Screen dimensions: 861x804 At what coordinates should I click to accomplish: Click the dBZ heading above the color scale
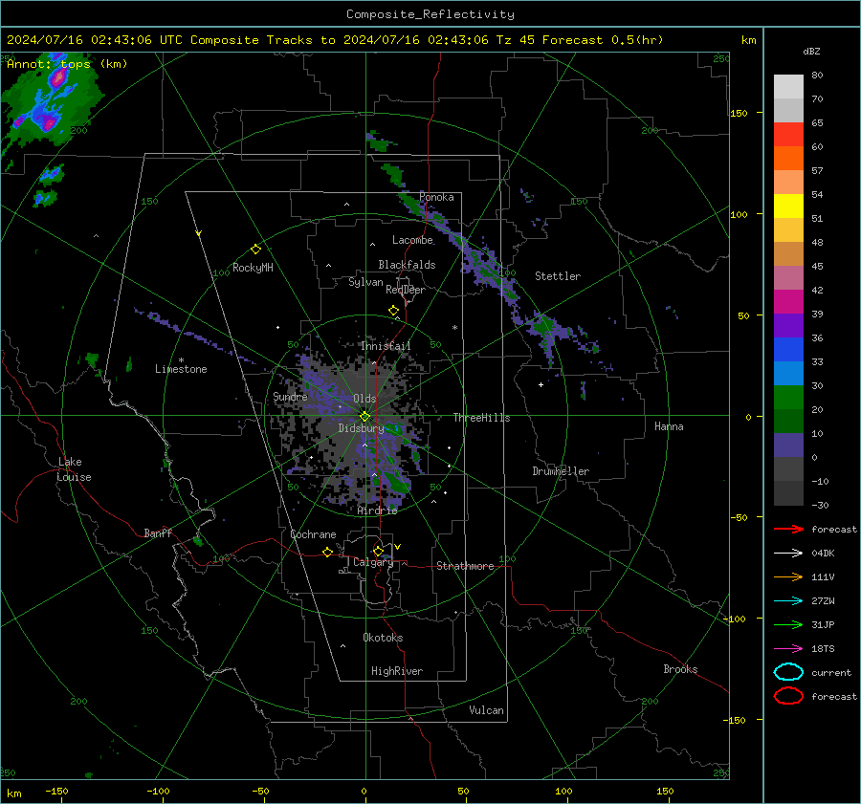[x=811, y=51]
